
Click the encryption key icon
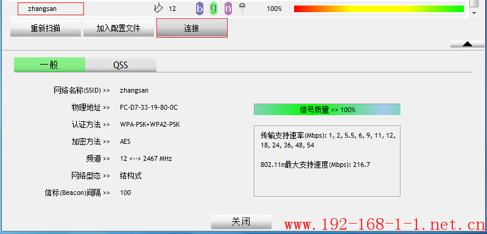pos(242,9)
